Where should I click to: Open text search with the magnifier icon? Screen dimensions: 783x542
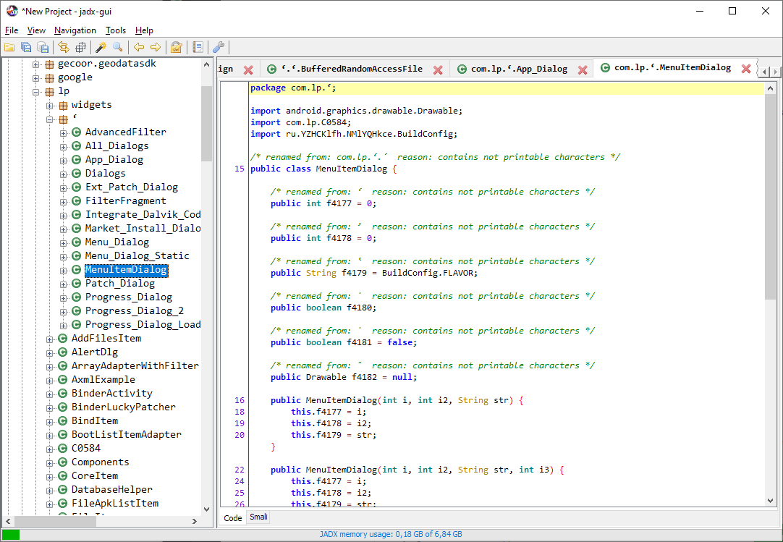click(117, 47)
